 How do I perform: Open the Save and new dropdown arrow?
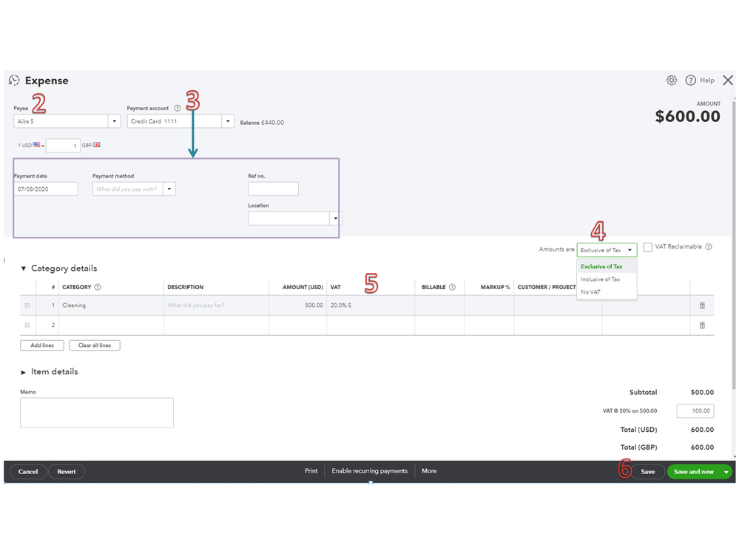726,472
